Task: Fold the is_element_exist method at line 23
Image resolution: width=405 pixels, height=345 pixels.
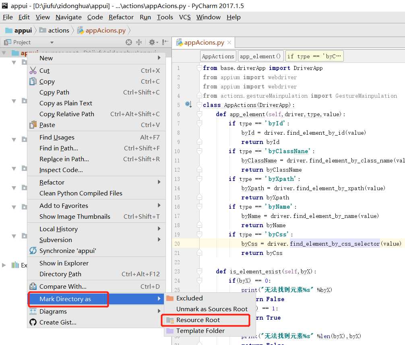Action: [x=199, y=271]
